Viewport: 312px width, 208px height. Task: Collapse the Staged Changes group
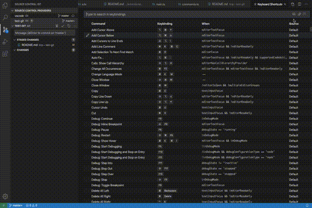[x=45, y=40]
